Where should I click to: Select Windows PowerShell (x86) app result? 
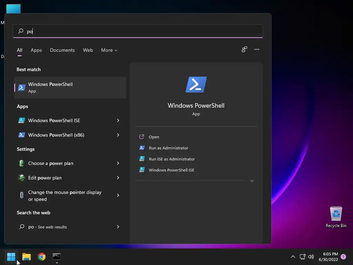pos(70,135)
